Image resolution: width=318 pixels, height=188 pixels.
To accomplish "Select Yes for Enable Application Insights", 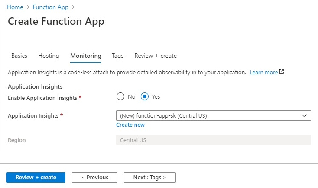I will tap(145, 96).
